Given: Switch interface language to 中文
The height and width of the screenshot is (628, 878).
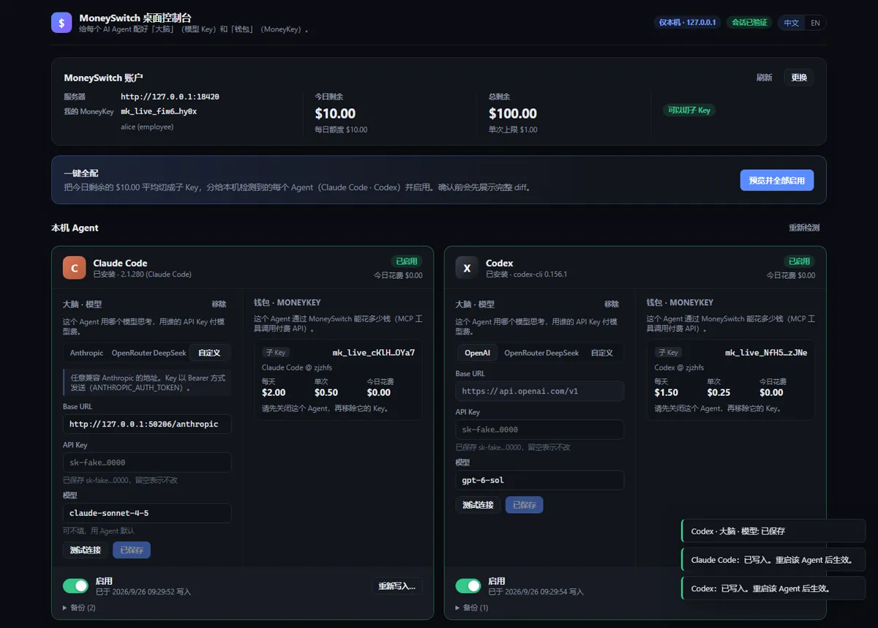Looking at the screenshot, I should (x=792, y=23).
